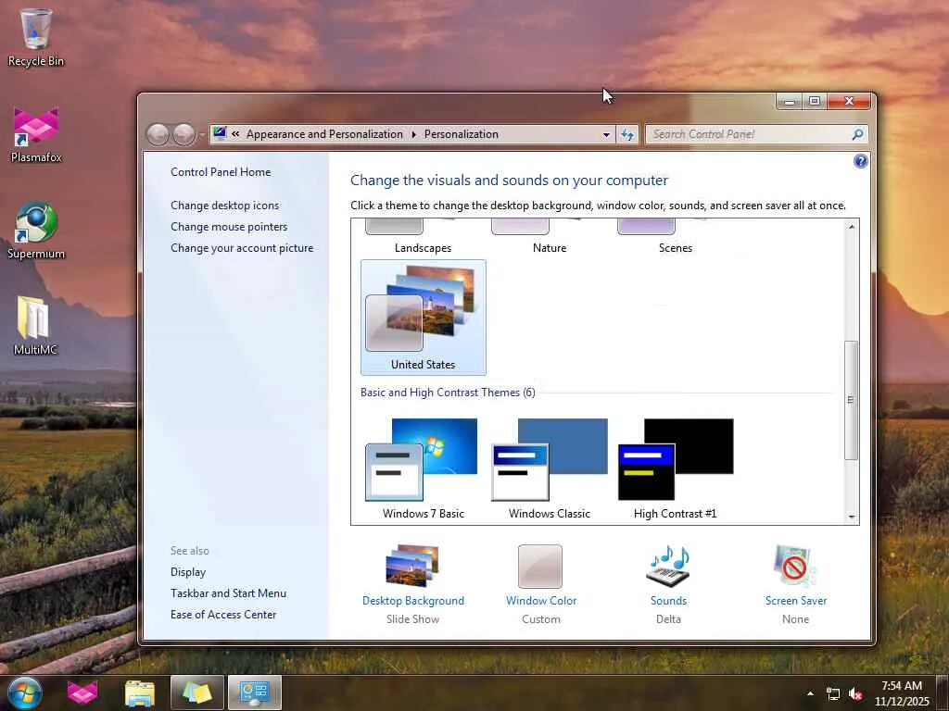The width and height of the screenshot is (949, 711).
Task: Open the Sounds link
Action: click(x=668, y=600)
